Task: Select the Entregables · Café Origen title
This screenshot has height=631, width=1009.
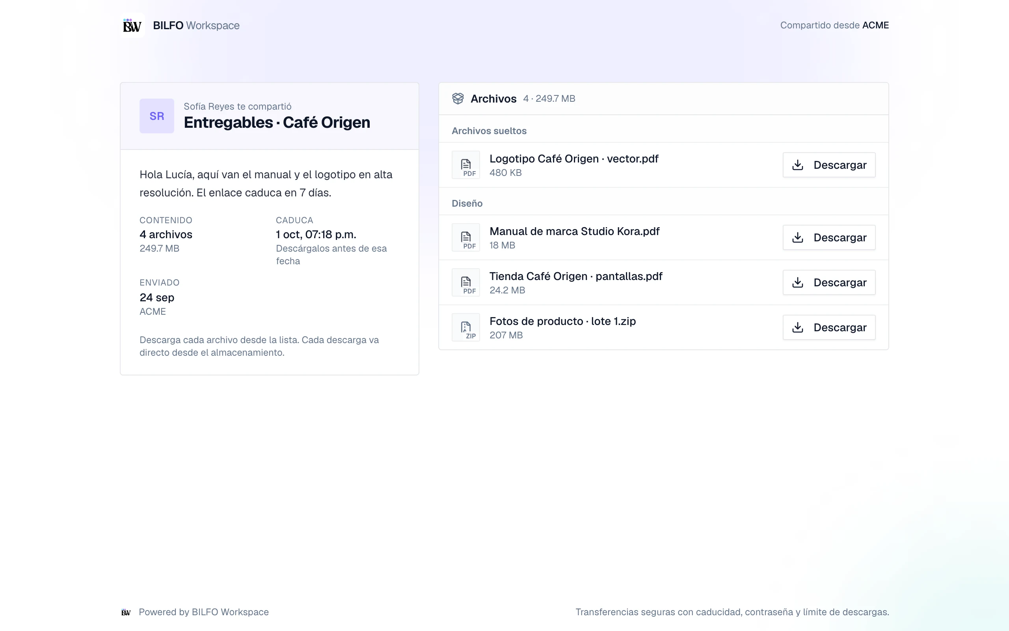Action: [x=277, y=122]
